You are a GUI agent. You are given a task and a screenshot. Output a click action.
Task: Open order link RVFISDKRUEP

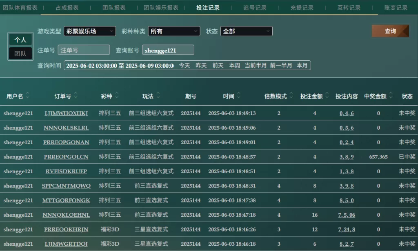point(66,171)
